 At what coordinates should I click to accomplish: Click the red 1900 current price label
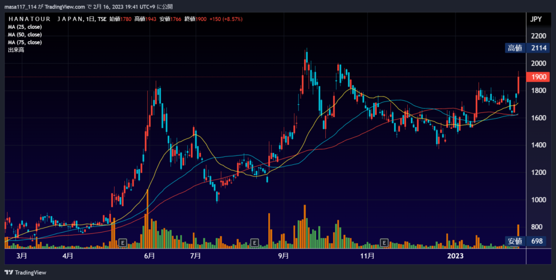(539, 77)
